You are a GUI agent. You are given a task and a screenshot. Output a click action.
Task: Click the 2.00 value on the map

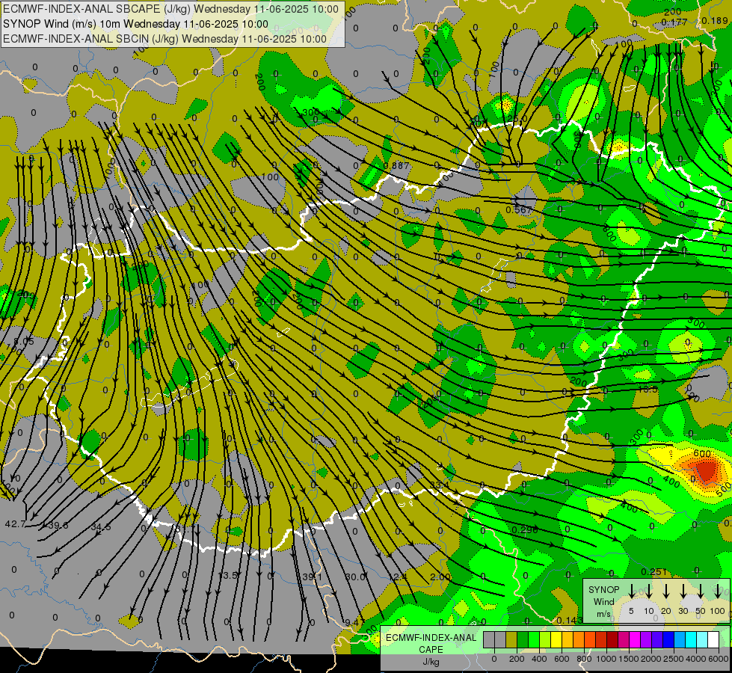coord(440,577)
